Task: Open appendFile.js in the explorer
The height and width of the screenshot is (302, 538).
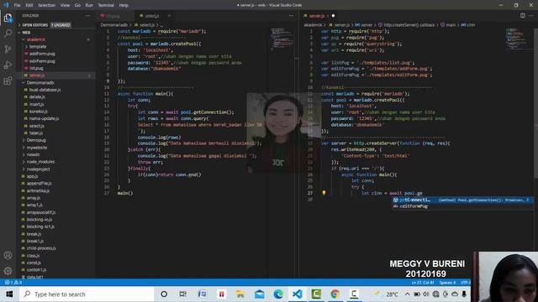Action: coord(39,184)
